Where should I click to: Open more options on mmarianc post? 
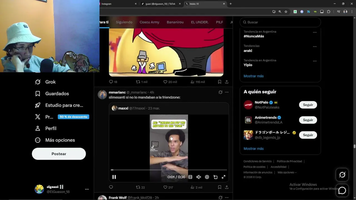227,92
